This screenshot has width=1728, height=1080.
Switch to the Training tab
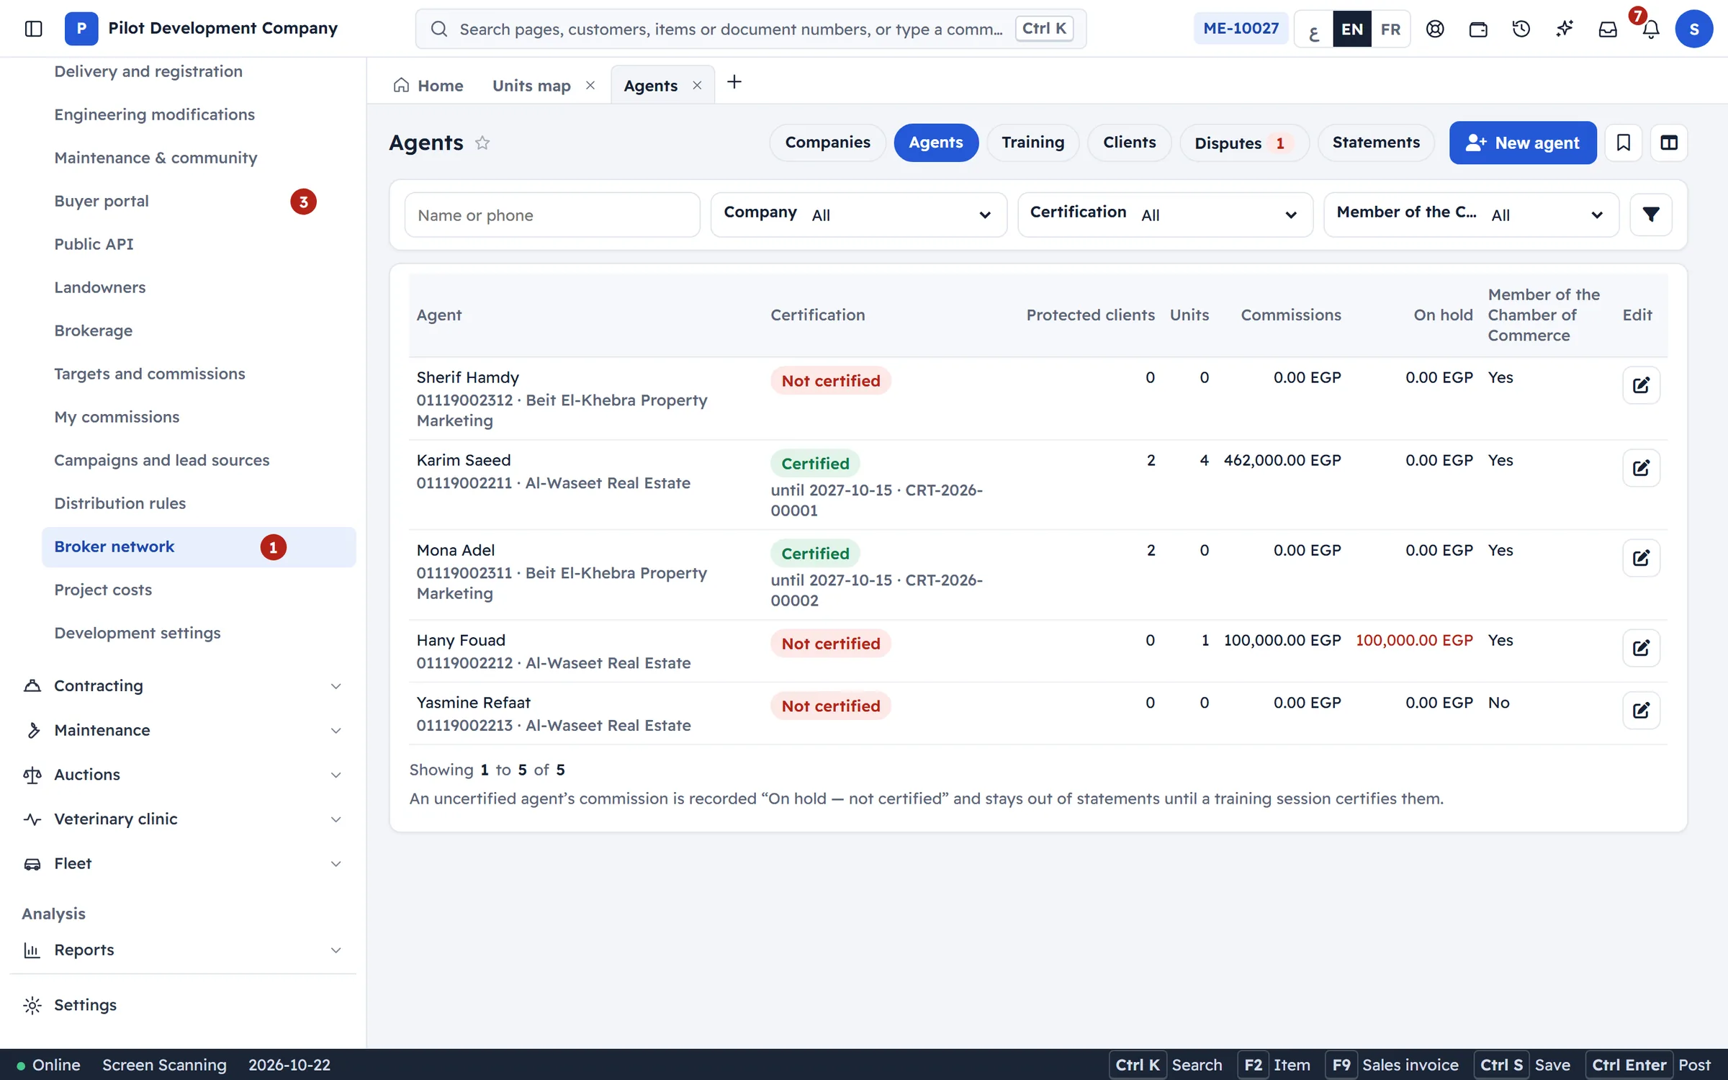coord(1032,143)
